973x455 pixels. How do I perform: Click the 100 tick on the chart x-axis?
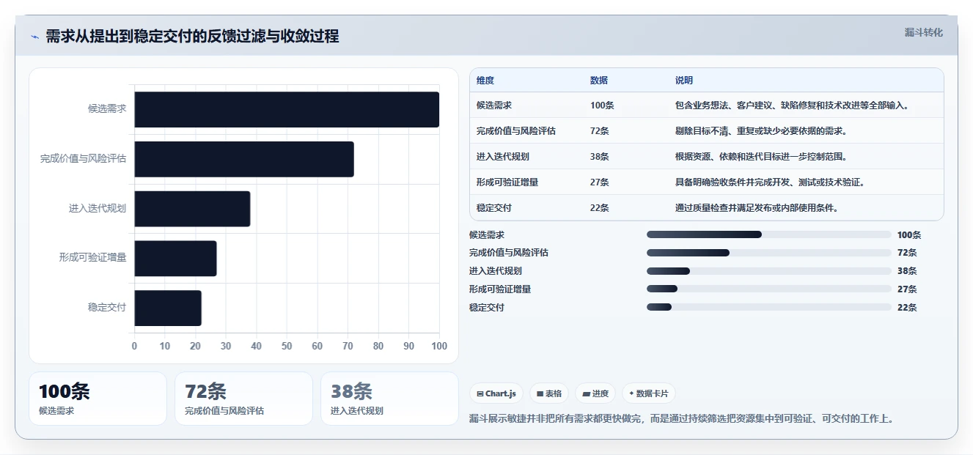(x=439, y=347)
